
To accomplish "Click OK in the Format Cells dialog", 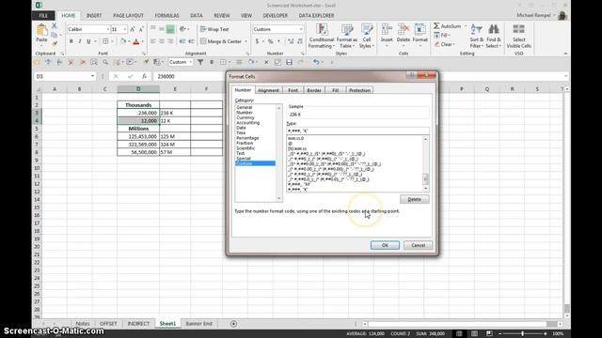I will [385, 245].
